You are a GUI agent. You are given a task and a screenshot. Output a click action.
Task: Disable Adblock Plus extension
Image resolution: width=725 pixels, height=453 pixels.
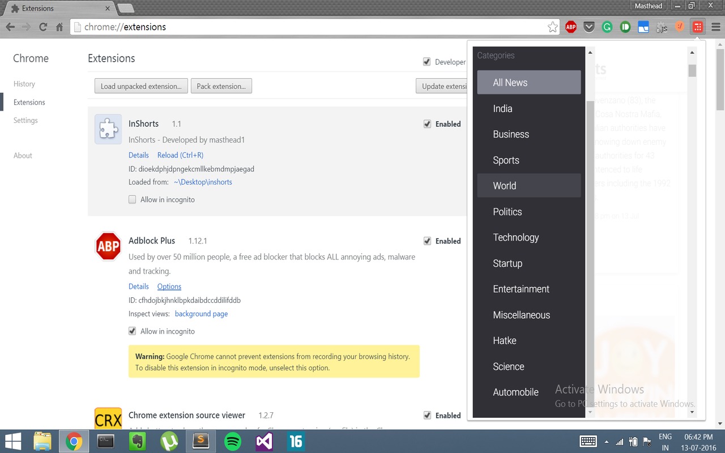tap(427, 241)
